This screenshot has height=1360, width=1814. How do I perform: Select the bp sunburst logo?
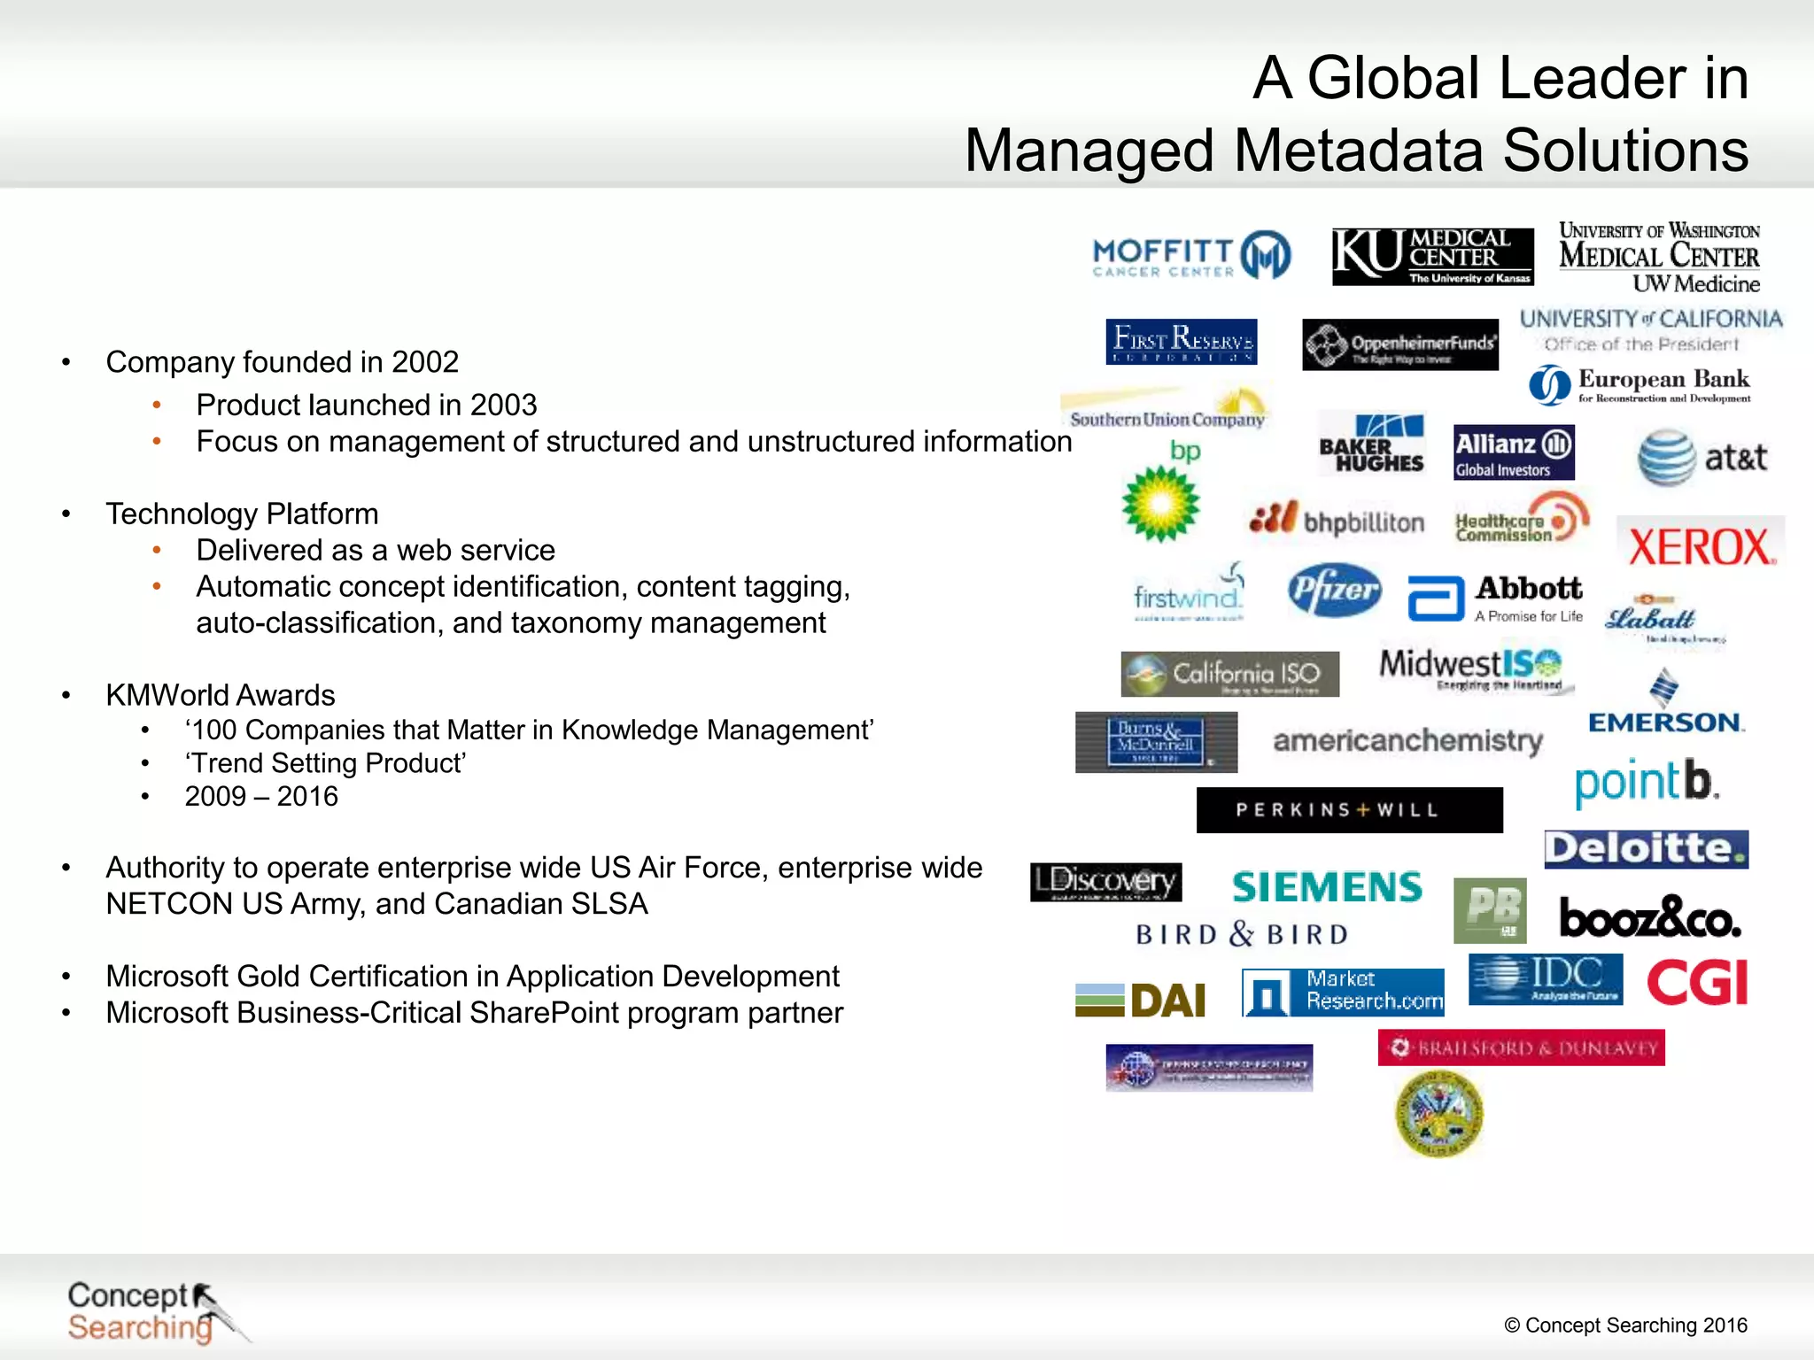1160,503
